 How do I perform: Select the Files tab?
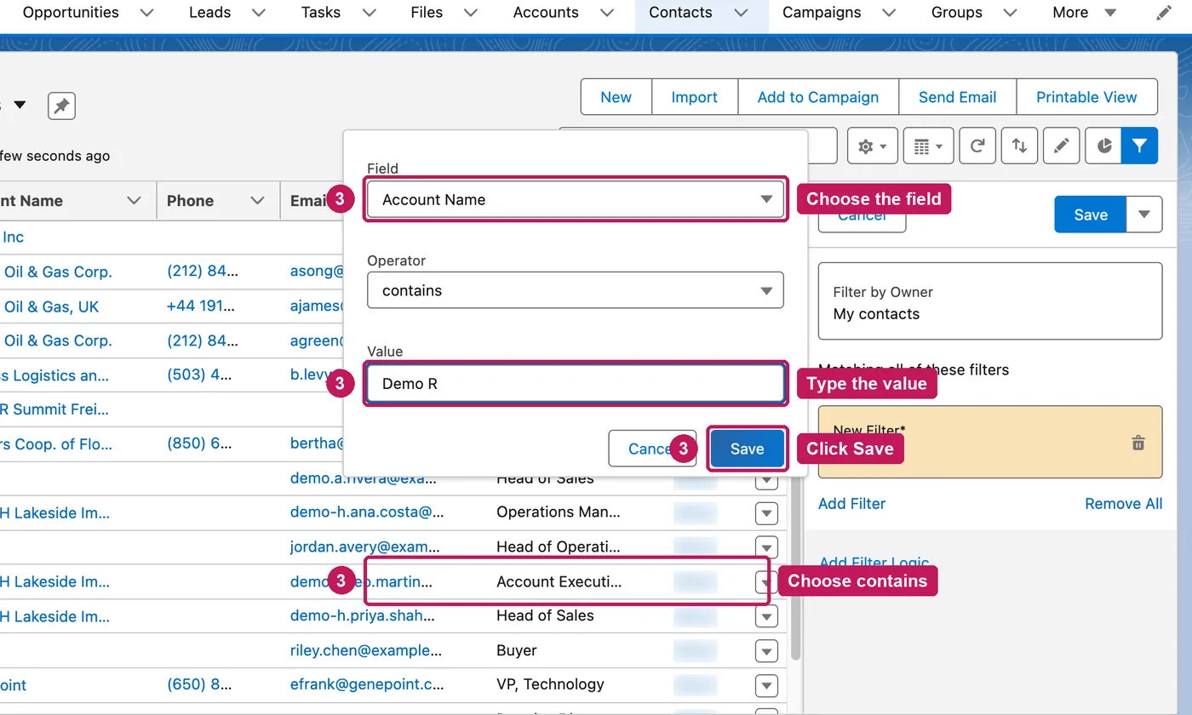[x=427, y=13]
